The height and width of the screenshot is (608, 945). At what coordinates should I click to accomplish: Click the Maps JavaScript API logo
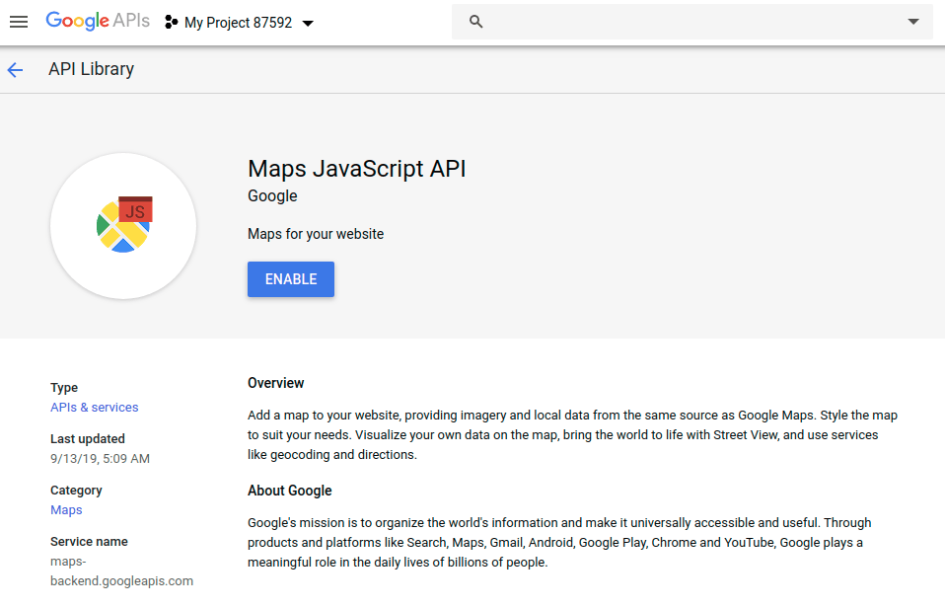point(123,226)
